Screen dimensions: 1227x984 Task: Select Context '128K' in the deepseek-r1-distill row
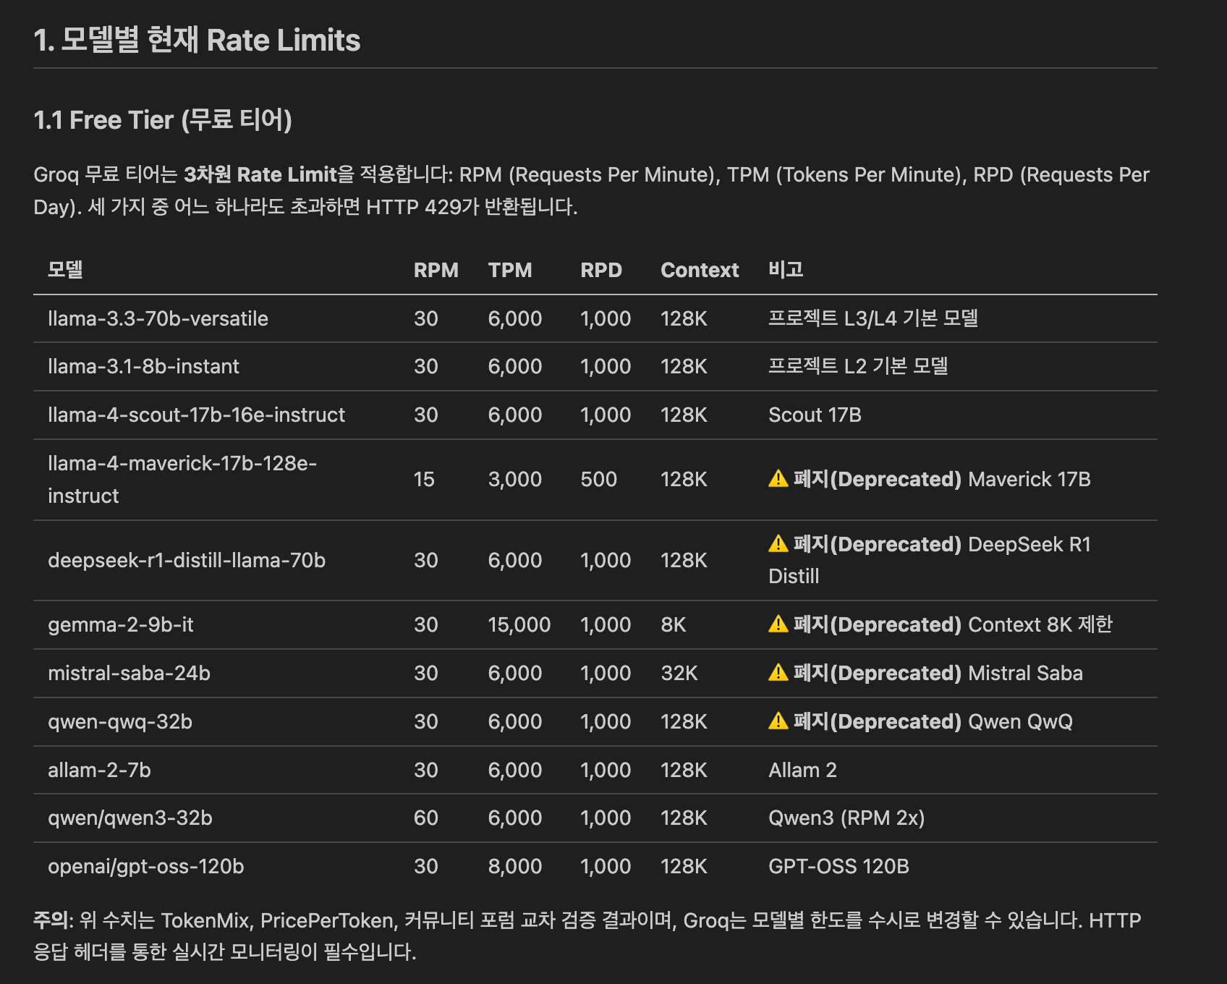(x=684, y=560)
